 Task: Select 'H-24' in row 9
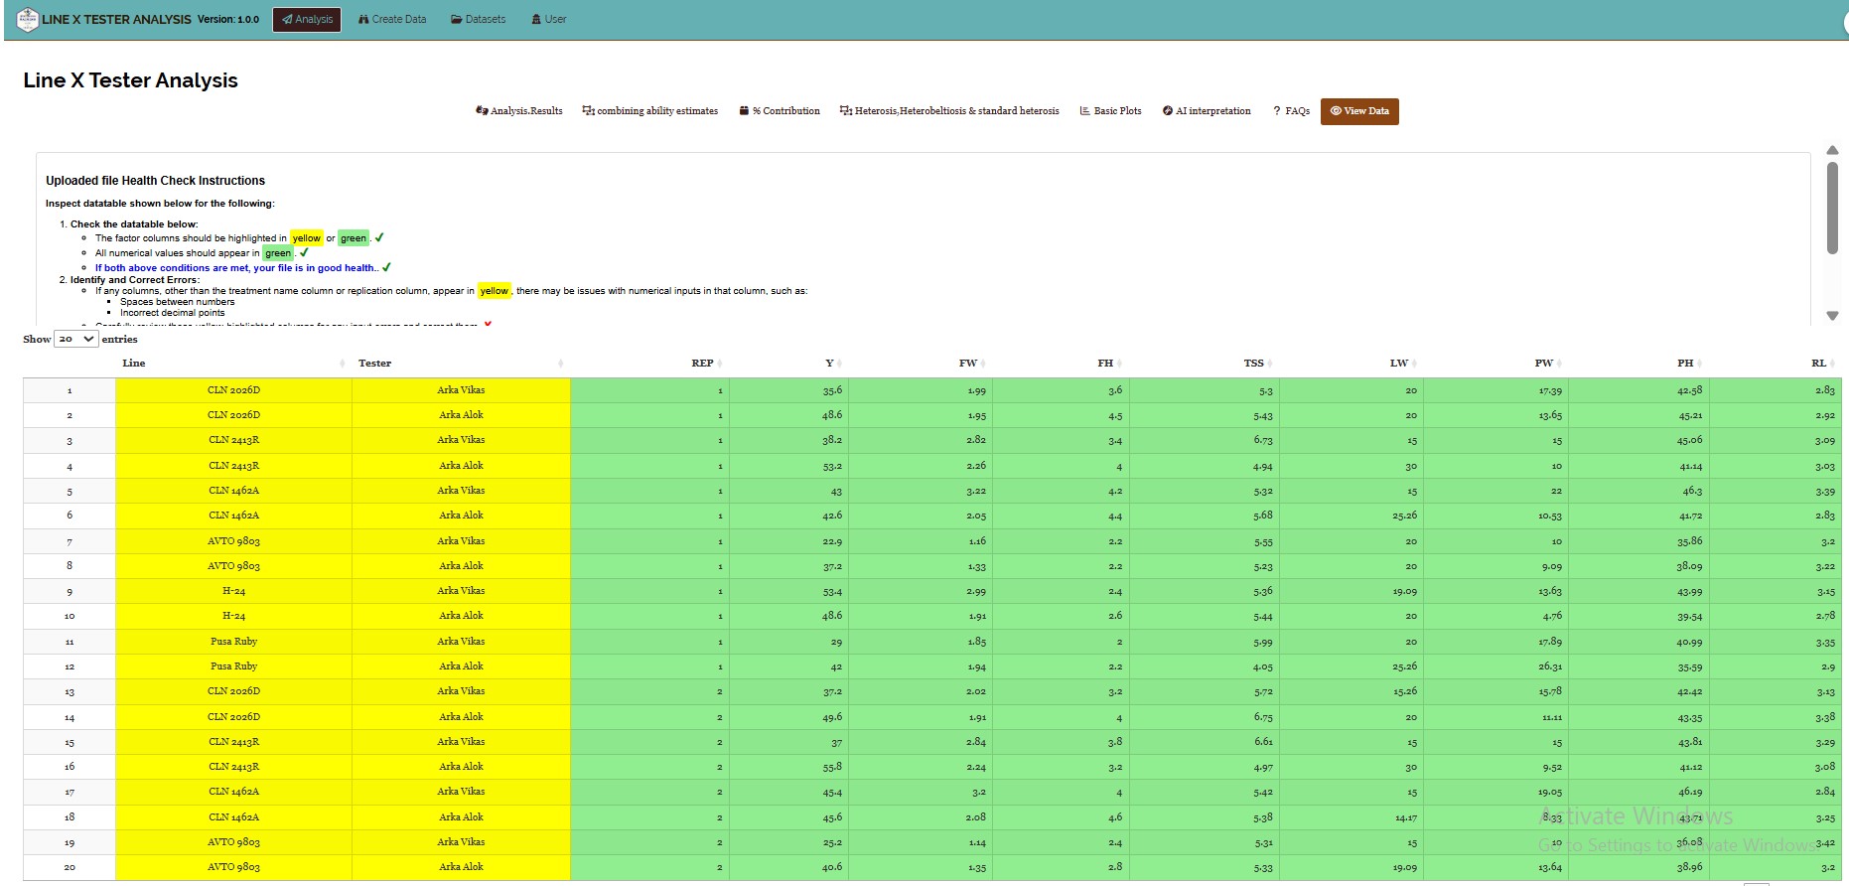(x=233, y=591)
